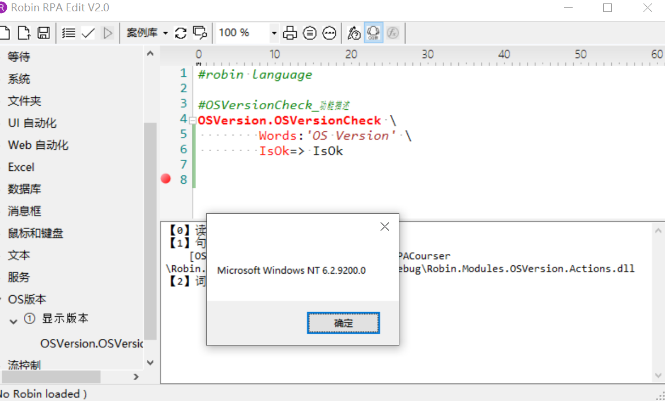Click the refresh arrows icon
Screen dimensions: 665x401
click(181, 33)
